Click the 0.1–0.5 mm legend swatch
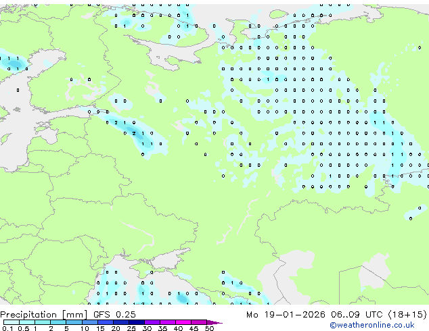 click(x=12, y=322)
